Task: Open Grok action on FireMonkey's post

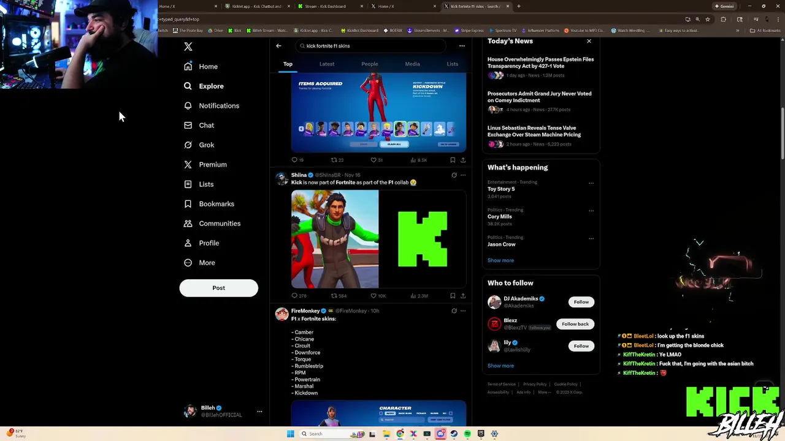Action: pos(454,311)
